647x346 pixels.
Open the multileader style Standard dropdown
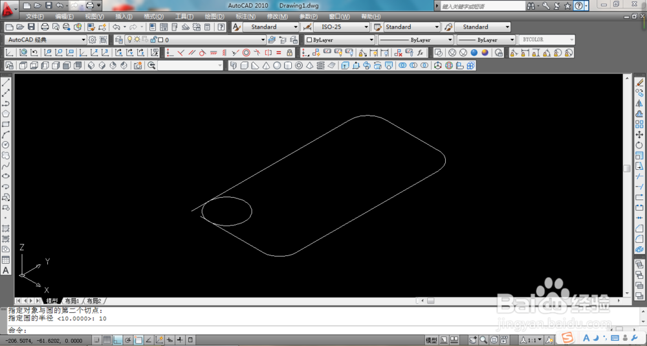point(483,27)
